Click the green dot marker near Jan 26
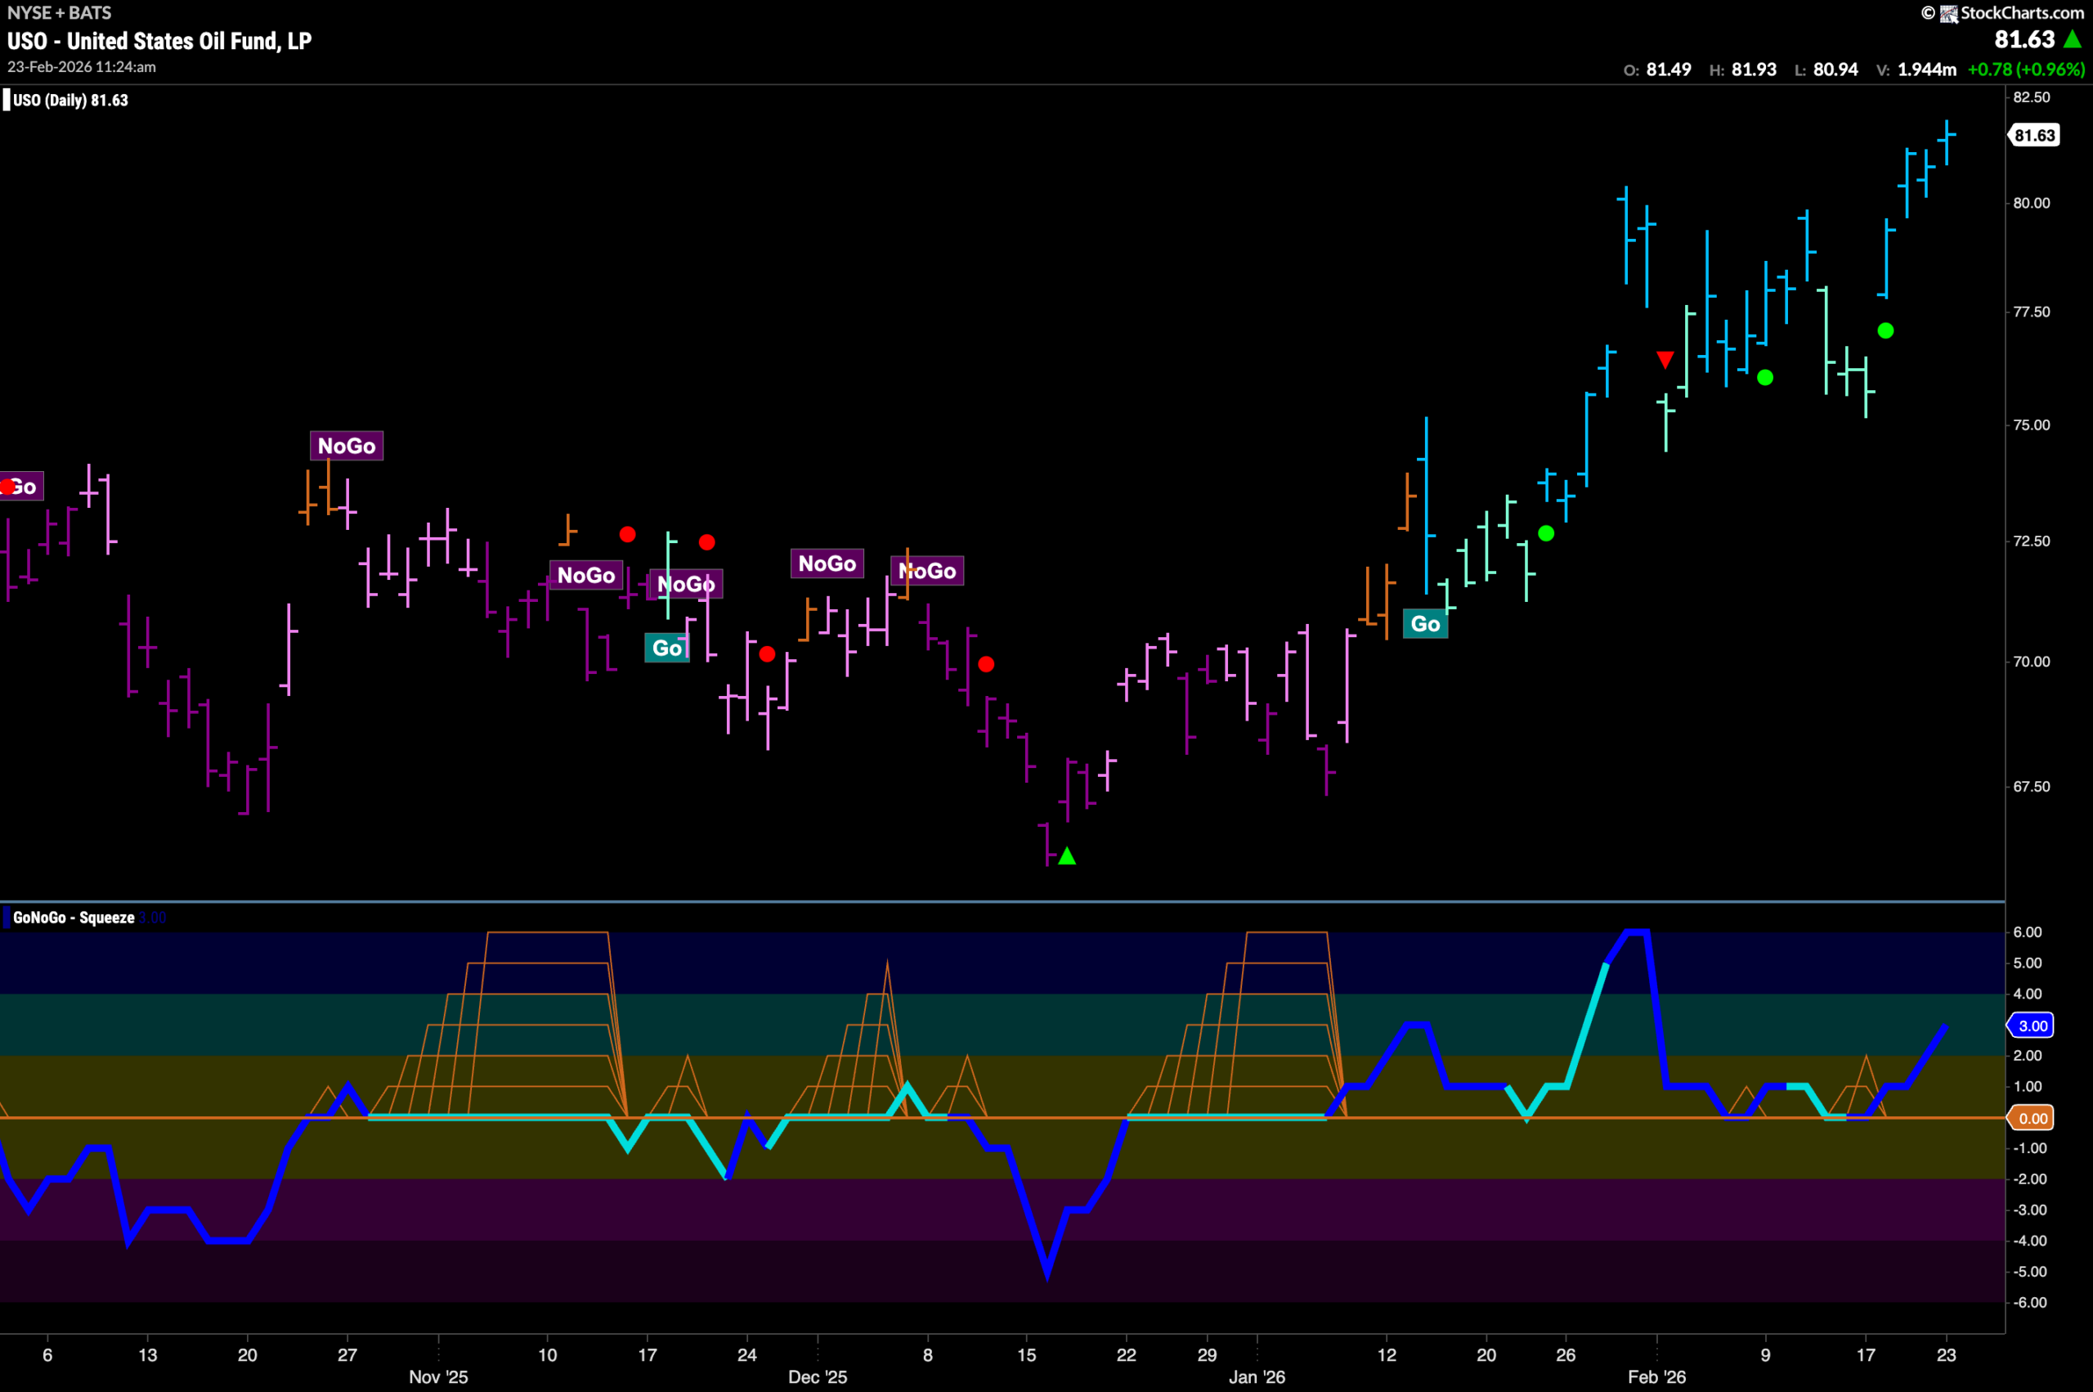Viewport: 2093px width, 1392px height. point(1547,533)
